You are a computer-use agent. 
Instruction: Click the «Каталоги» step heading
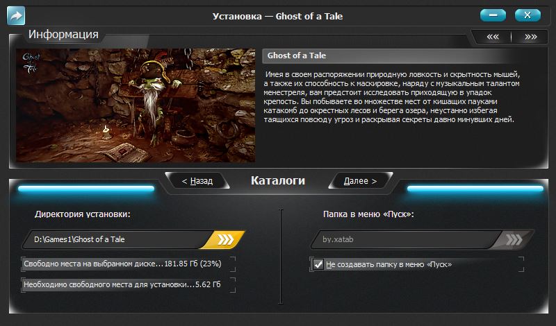click(277, 180)
